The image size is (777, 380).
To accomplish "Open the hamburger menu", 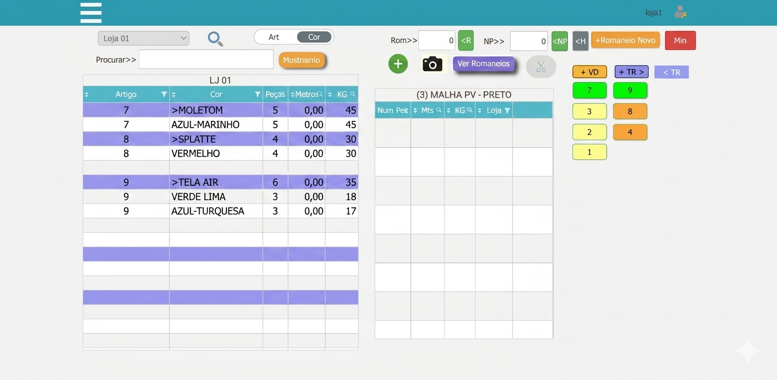I will [x=91, y=13].
